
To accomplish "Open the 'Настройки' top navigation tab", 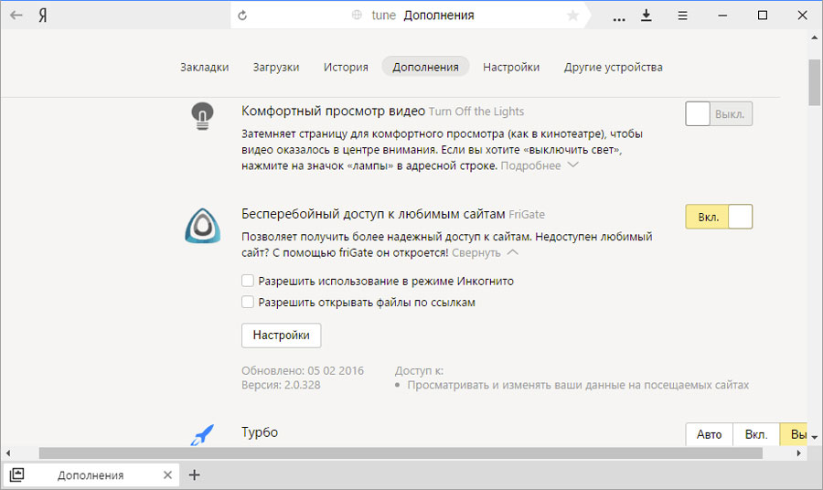I will click(511, 67).
